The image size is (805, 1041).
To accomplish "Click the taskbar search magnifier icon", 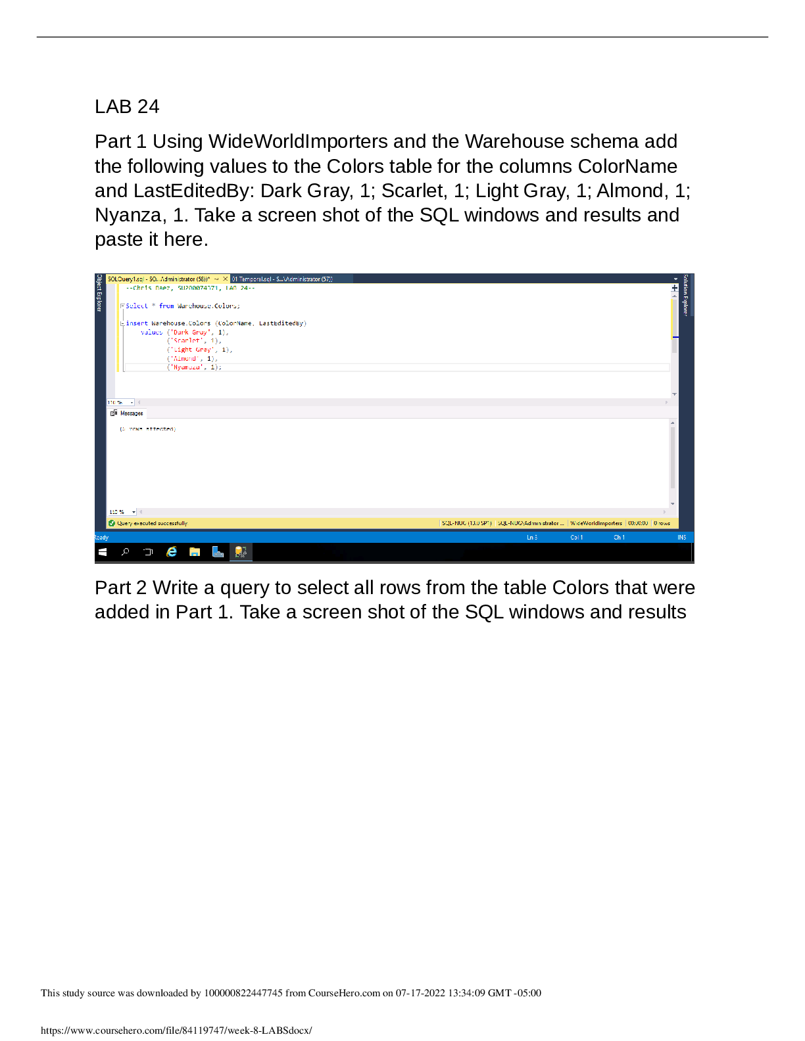I will pos(125,552).
